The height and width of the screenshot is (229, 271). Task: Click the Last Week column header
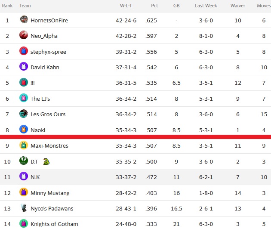pyautogui.click(x=206, y=6)
